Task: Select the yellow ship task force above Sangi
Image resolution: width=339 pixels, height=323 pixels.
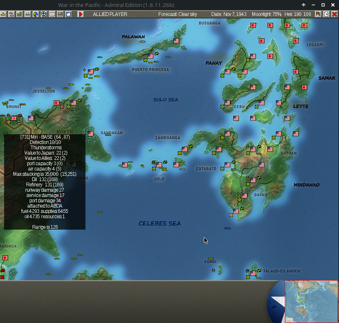Action: [211, 259]
